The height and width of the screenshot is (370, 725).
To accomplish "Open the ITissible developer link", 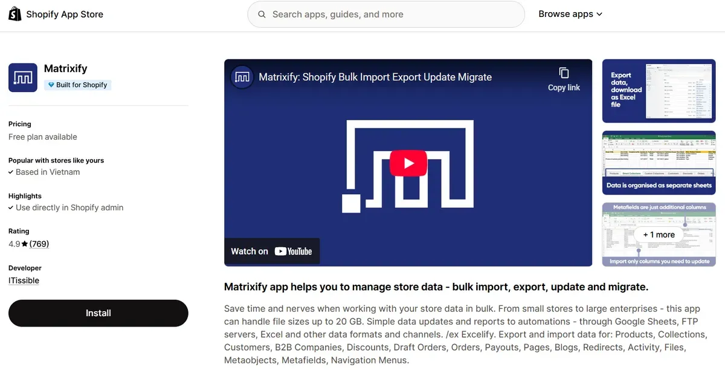I will coord(24,280).
